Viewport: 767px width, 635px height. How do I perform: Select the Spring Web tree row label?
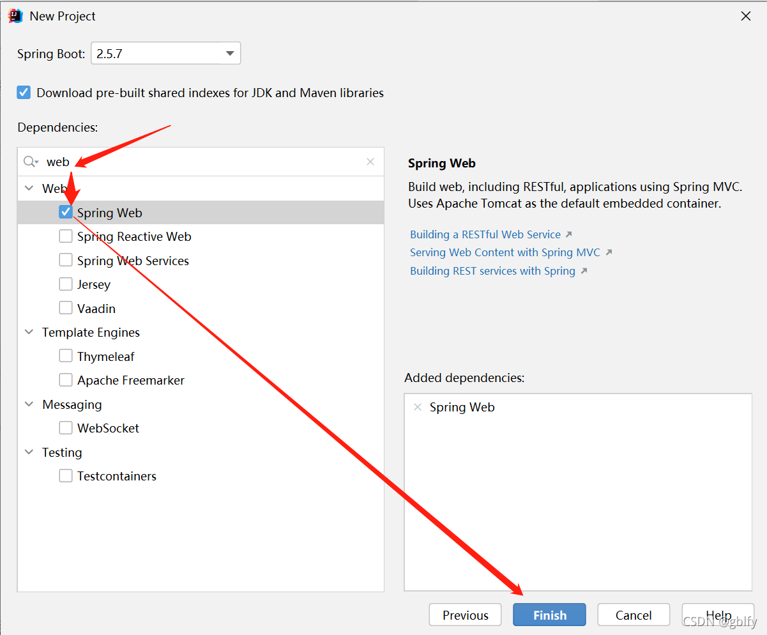(x=110, y=213)
